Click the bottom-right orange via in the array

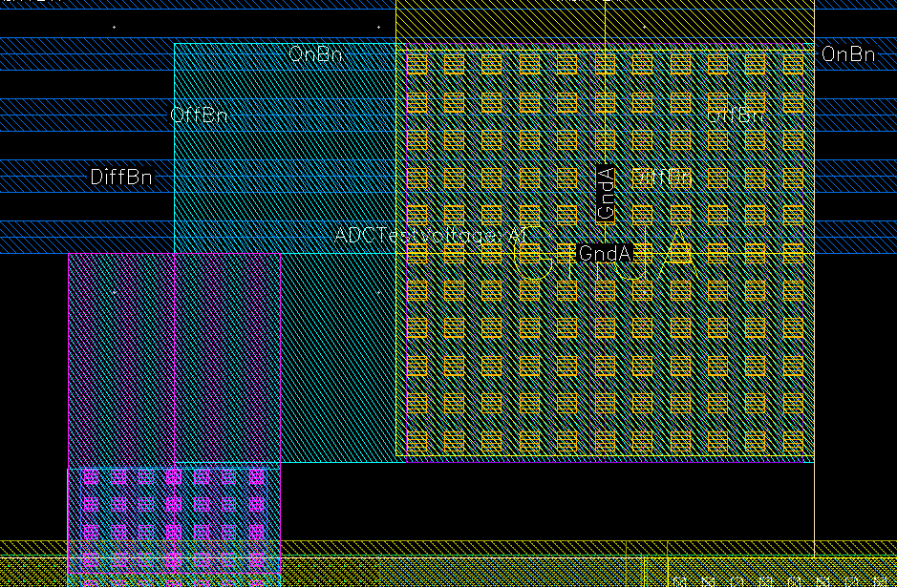pos(793,441)
